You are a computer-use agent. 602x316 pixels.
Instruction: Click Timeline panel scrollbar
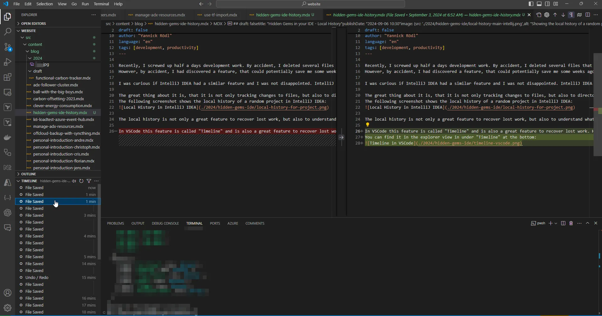pyautogui.click(x=99, y=222)
